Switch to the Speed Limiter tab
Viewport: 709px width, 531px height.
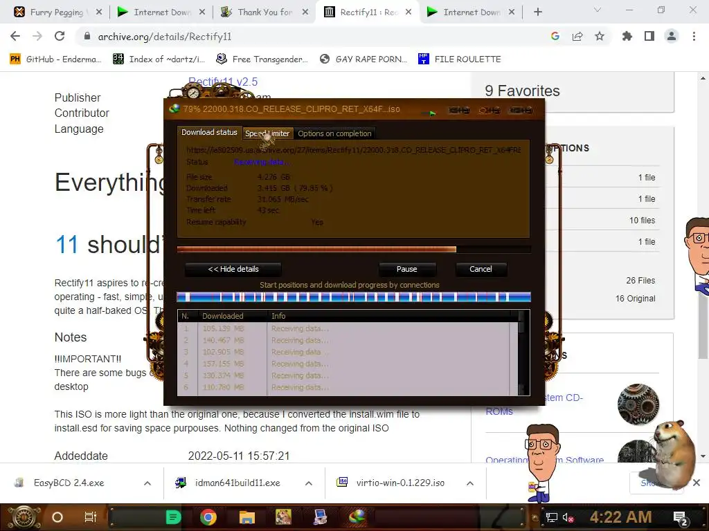(267, 133)
